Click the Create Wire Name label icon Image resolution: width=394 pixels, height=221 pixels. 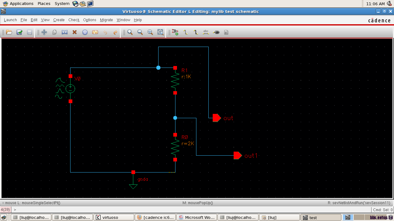click(206, 32)
